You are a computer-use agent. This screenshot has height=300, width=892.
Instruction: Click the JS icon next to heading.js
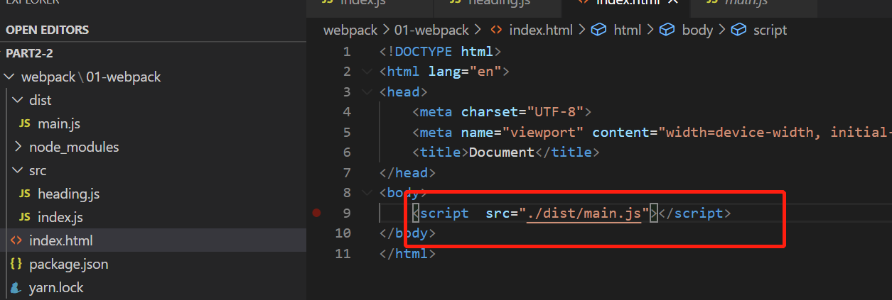(x=25, y=194)
